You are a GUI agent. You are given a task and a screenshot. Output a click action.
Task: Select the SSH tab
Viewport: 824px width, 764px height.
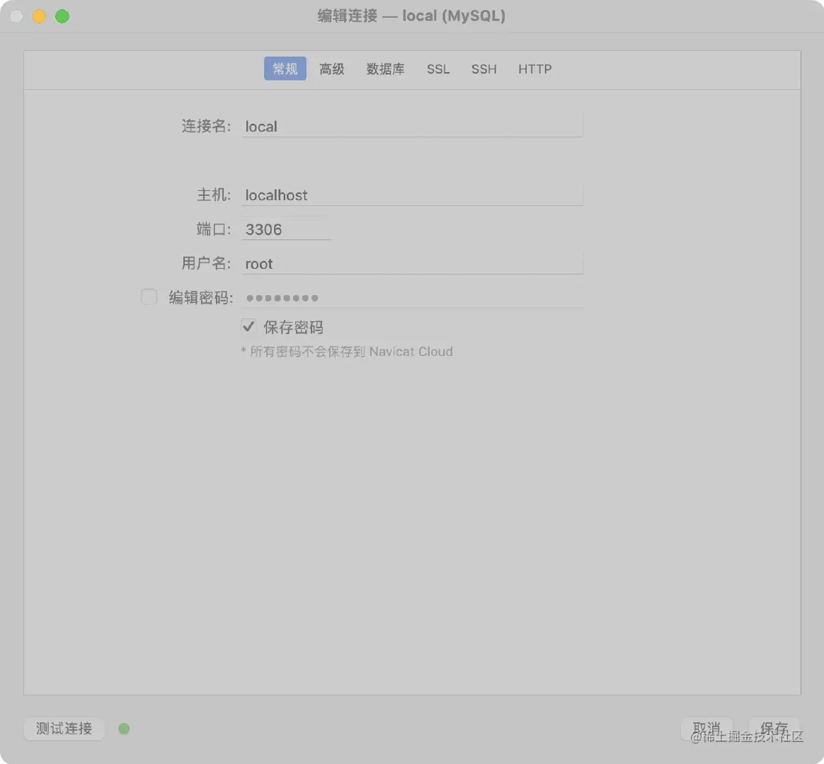click(x=483, y=69)
